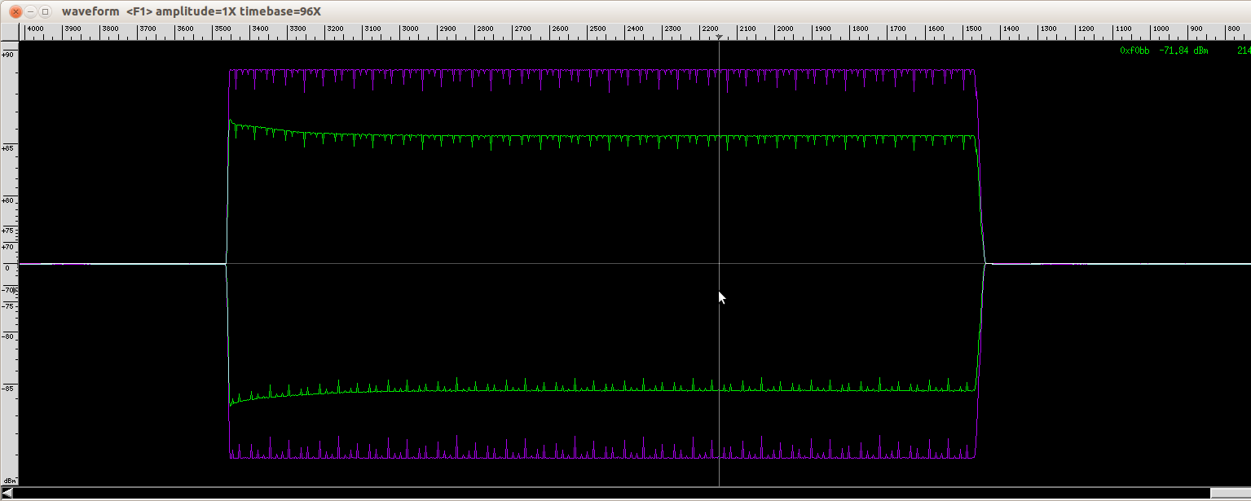Click the dBm unit label
This screenshot has width=1251, height=501.
[x=9, y=481]
